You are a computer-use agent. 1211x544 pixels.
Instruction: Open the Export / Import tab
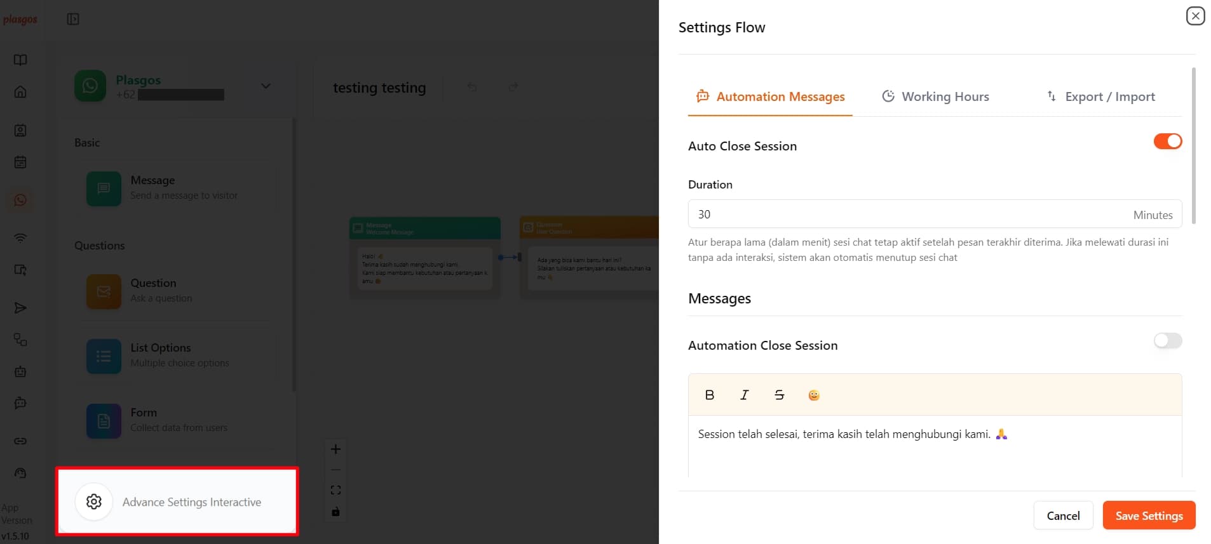click(1100, 96)
